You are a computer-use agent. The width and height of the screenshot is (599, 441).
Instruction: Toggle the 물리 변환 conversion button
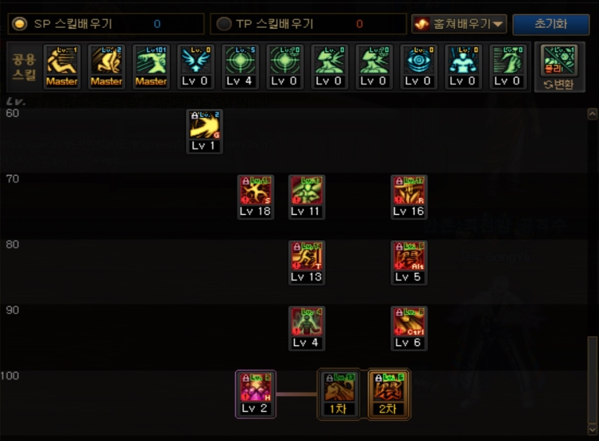(559, 68)
